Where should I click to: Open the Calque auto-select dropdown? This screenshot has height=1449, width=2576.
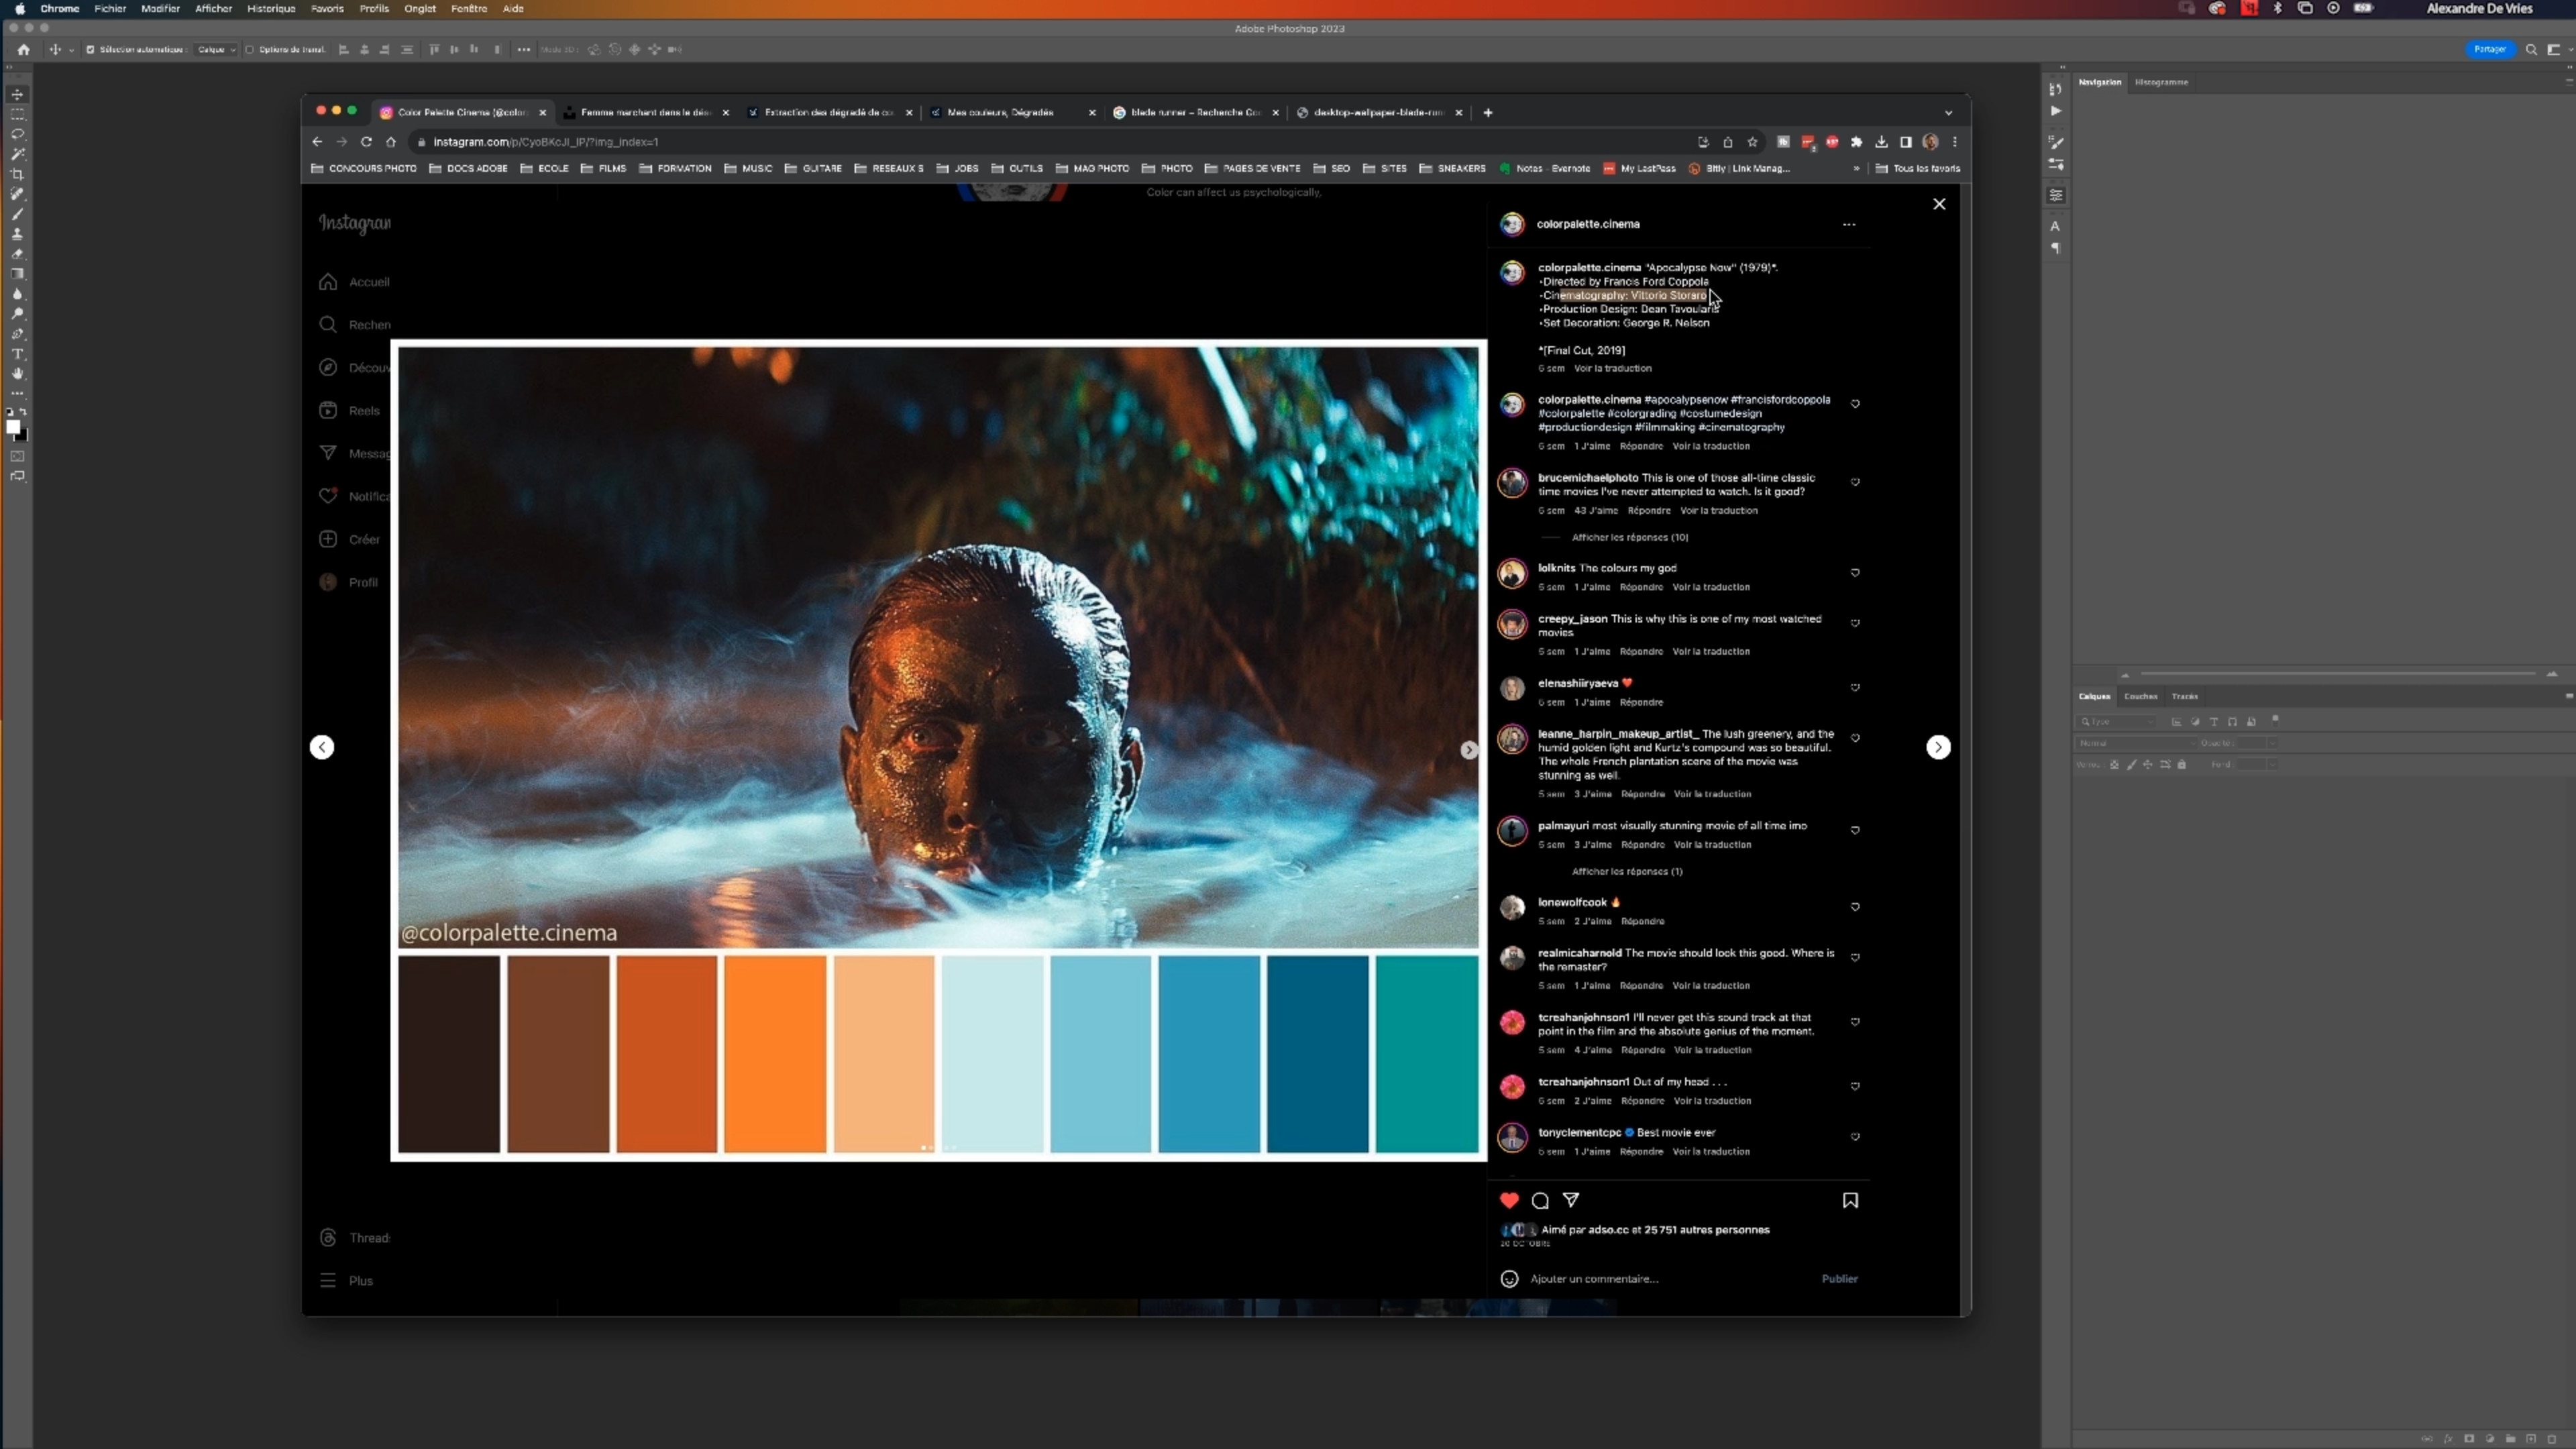tap(216, 49)
